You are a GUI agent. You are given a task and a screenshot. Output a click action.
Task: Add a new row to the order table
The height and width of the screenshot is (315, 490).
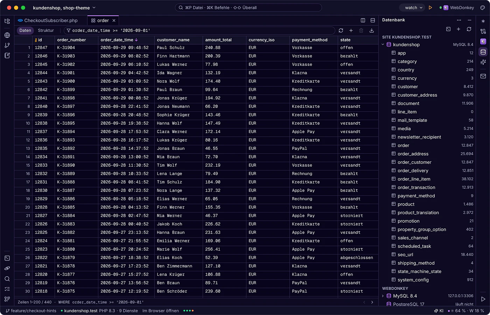point(351,30)
